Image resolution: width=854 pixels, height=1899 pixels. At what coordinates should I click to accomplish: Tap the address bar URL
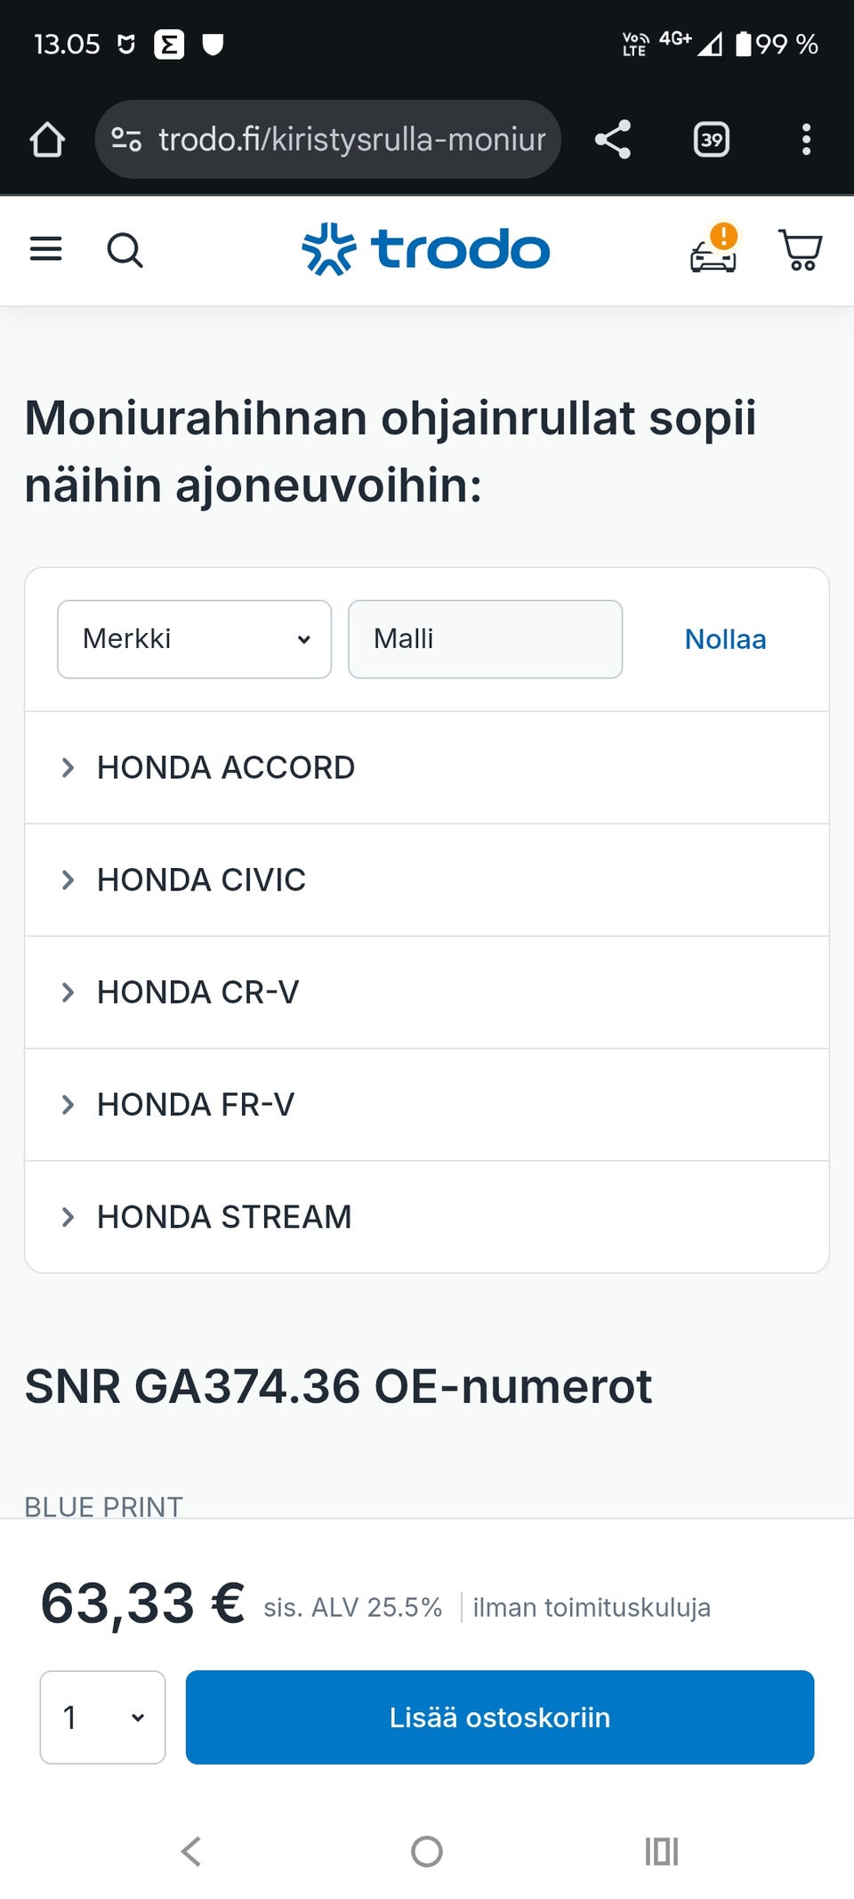point(351,140)
